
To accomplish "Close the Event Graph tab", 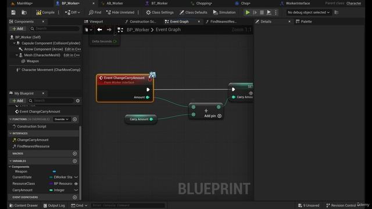I will click(x=199, y=21).
